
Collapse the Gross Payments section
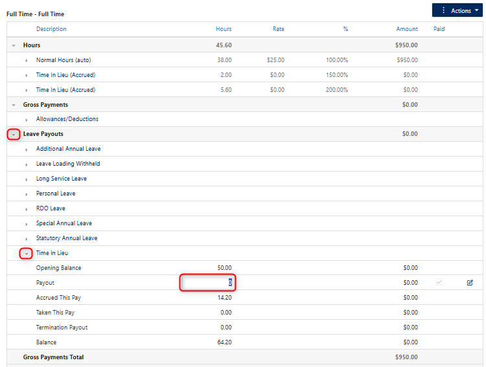14,105
